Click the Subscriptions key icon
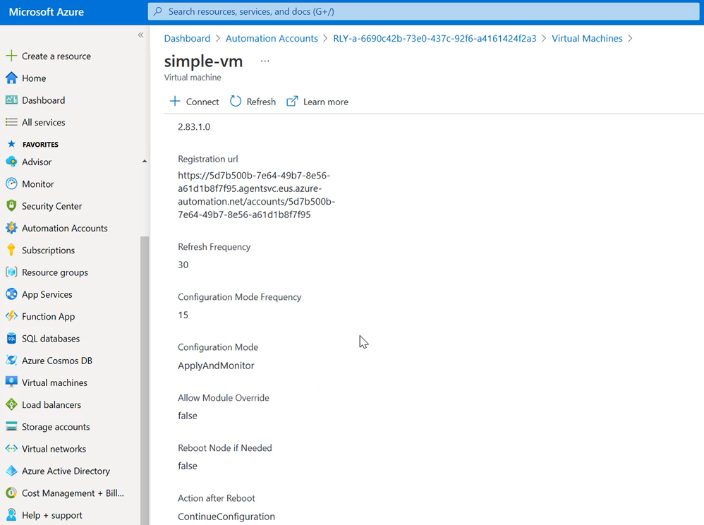Screen dimensions: 704x525 [11, 250]
